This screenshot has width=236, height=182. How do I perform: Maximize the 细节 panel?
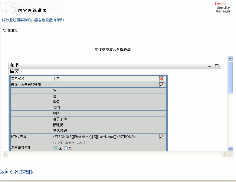tap(217, 66)
